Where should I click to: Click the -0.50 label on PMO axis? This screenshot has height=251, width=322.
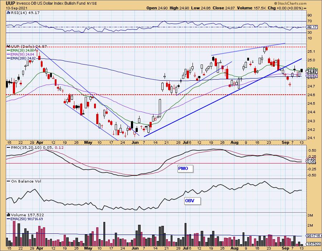pos(312,175)
